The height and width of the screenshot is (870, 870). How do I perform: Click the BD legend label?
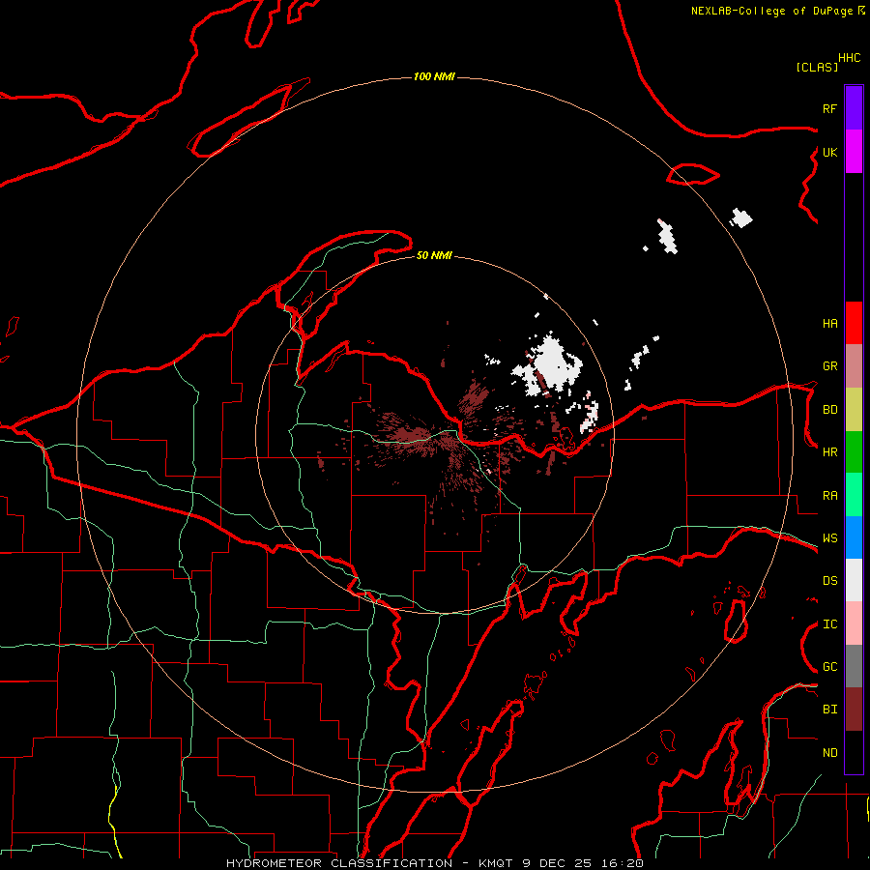click(829, 410)
